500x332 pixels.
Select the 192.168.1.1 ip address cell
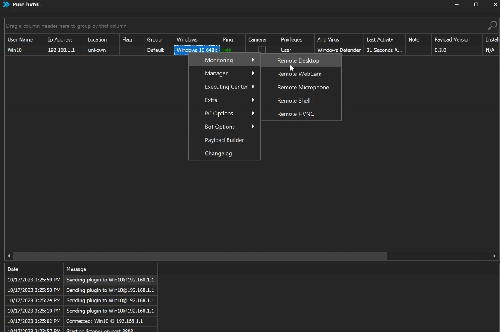65,50
